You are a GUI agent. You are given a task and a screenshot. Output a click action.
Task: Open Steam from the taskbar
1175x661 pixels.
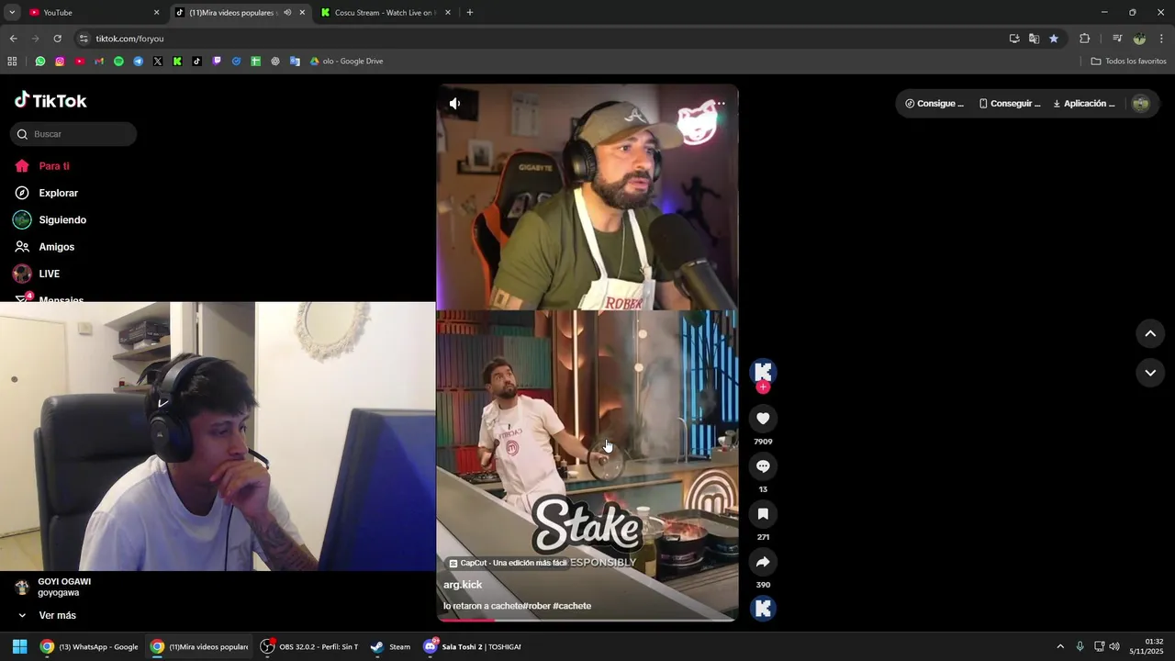pyautogui.click(x=391, y=646)
